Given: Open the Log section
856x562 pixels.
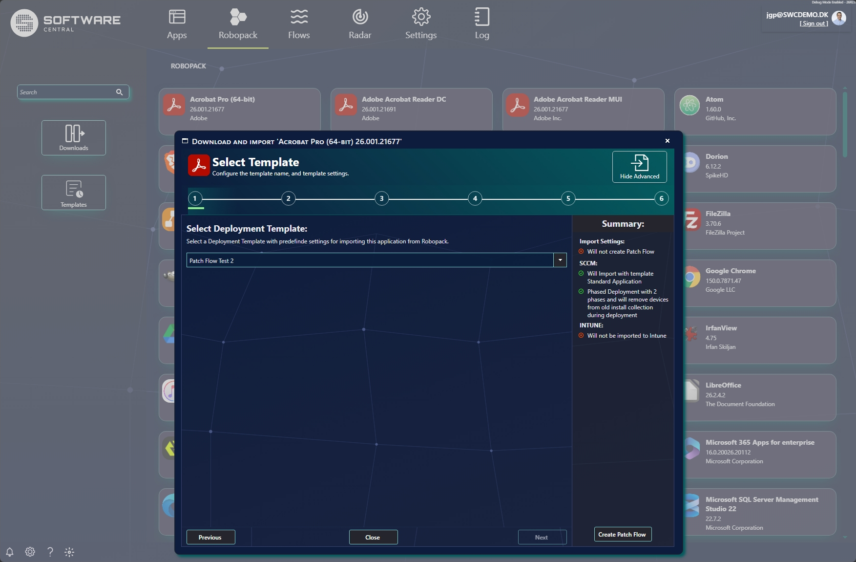Looking at the screenshot, I should click(x=482, y=24).
